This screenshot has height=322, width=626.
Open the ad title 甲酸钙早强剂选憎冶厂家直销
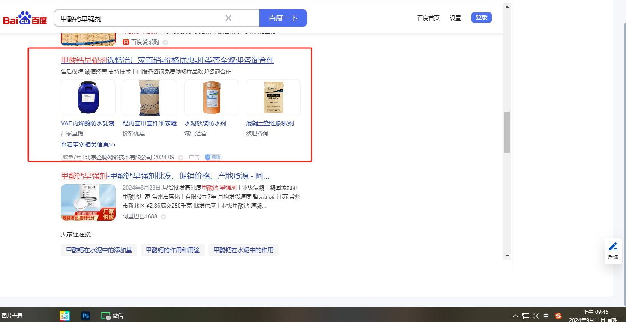tap(168, 60)
